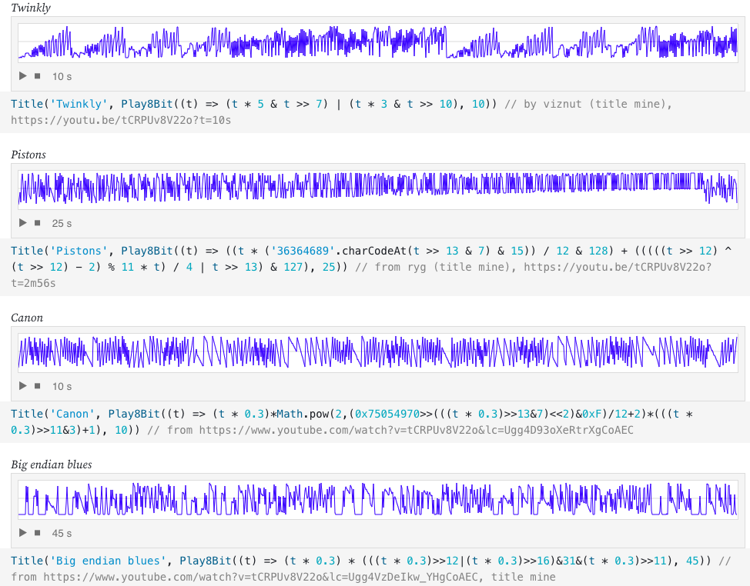The image size is (750, 586).
Task: Click the Canon title heading
Action: (27, 318)
